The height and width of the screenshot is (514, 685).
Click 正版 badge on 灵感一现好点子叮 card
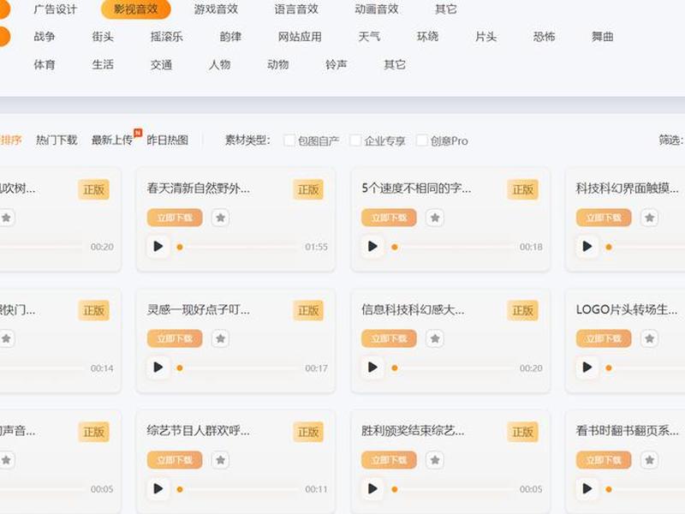pyautogui.click(x=308, y=310)
